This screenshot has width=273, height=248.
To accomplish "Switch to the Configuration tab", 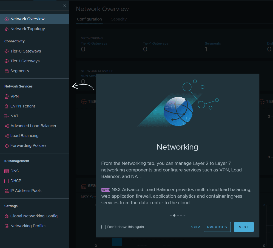I will coord(89,19).
